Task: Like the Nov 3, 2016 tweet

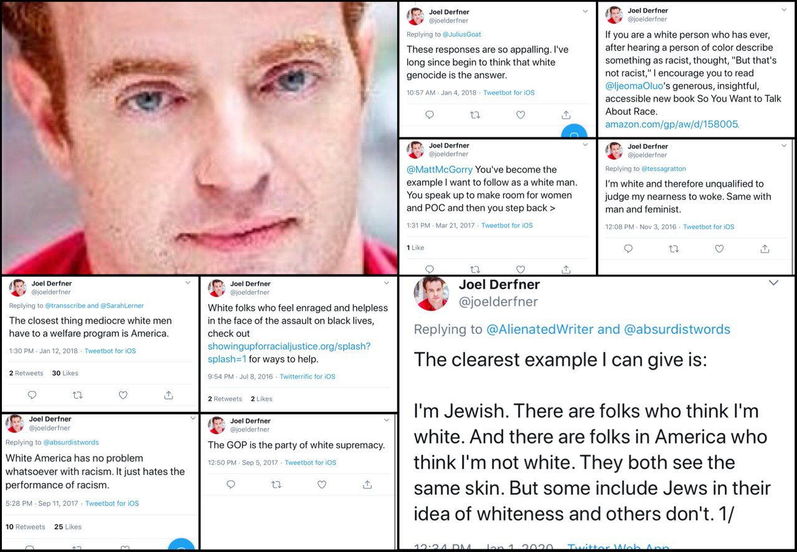Action: [719, 248]
